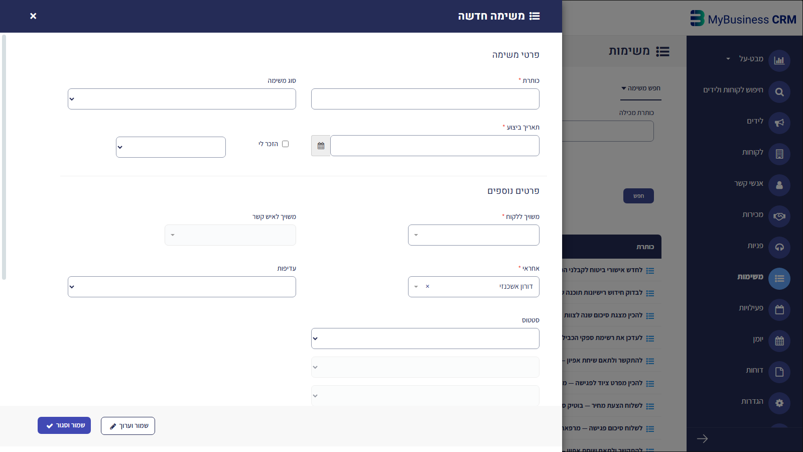Click the תאריך ביצוע date input field
The width and height of the screenshot is (803, 452).
point(435,146)
